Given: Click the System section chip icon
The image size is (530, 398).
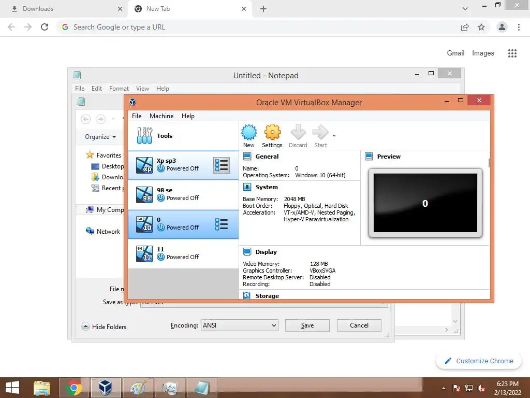Looking at the screenshot, I should pos(247,187).
